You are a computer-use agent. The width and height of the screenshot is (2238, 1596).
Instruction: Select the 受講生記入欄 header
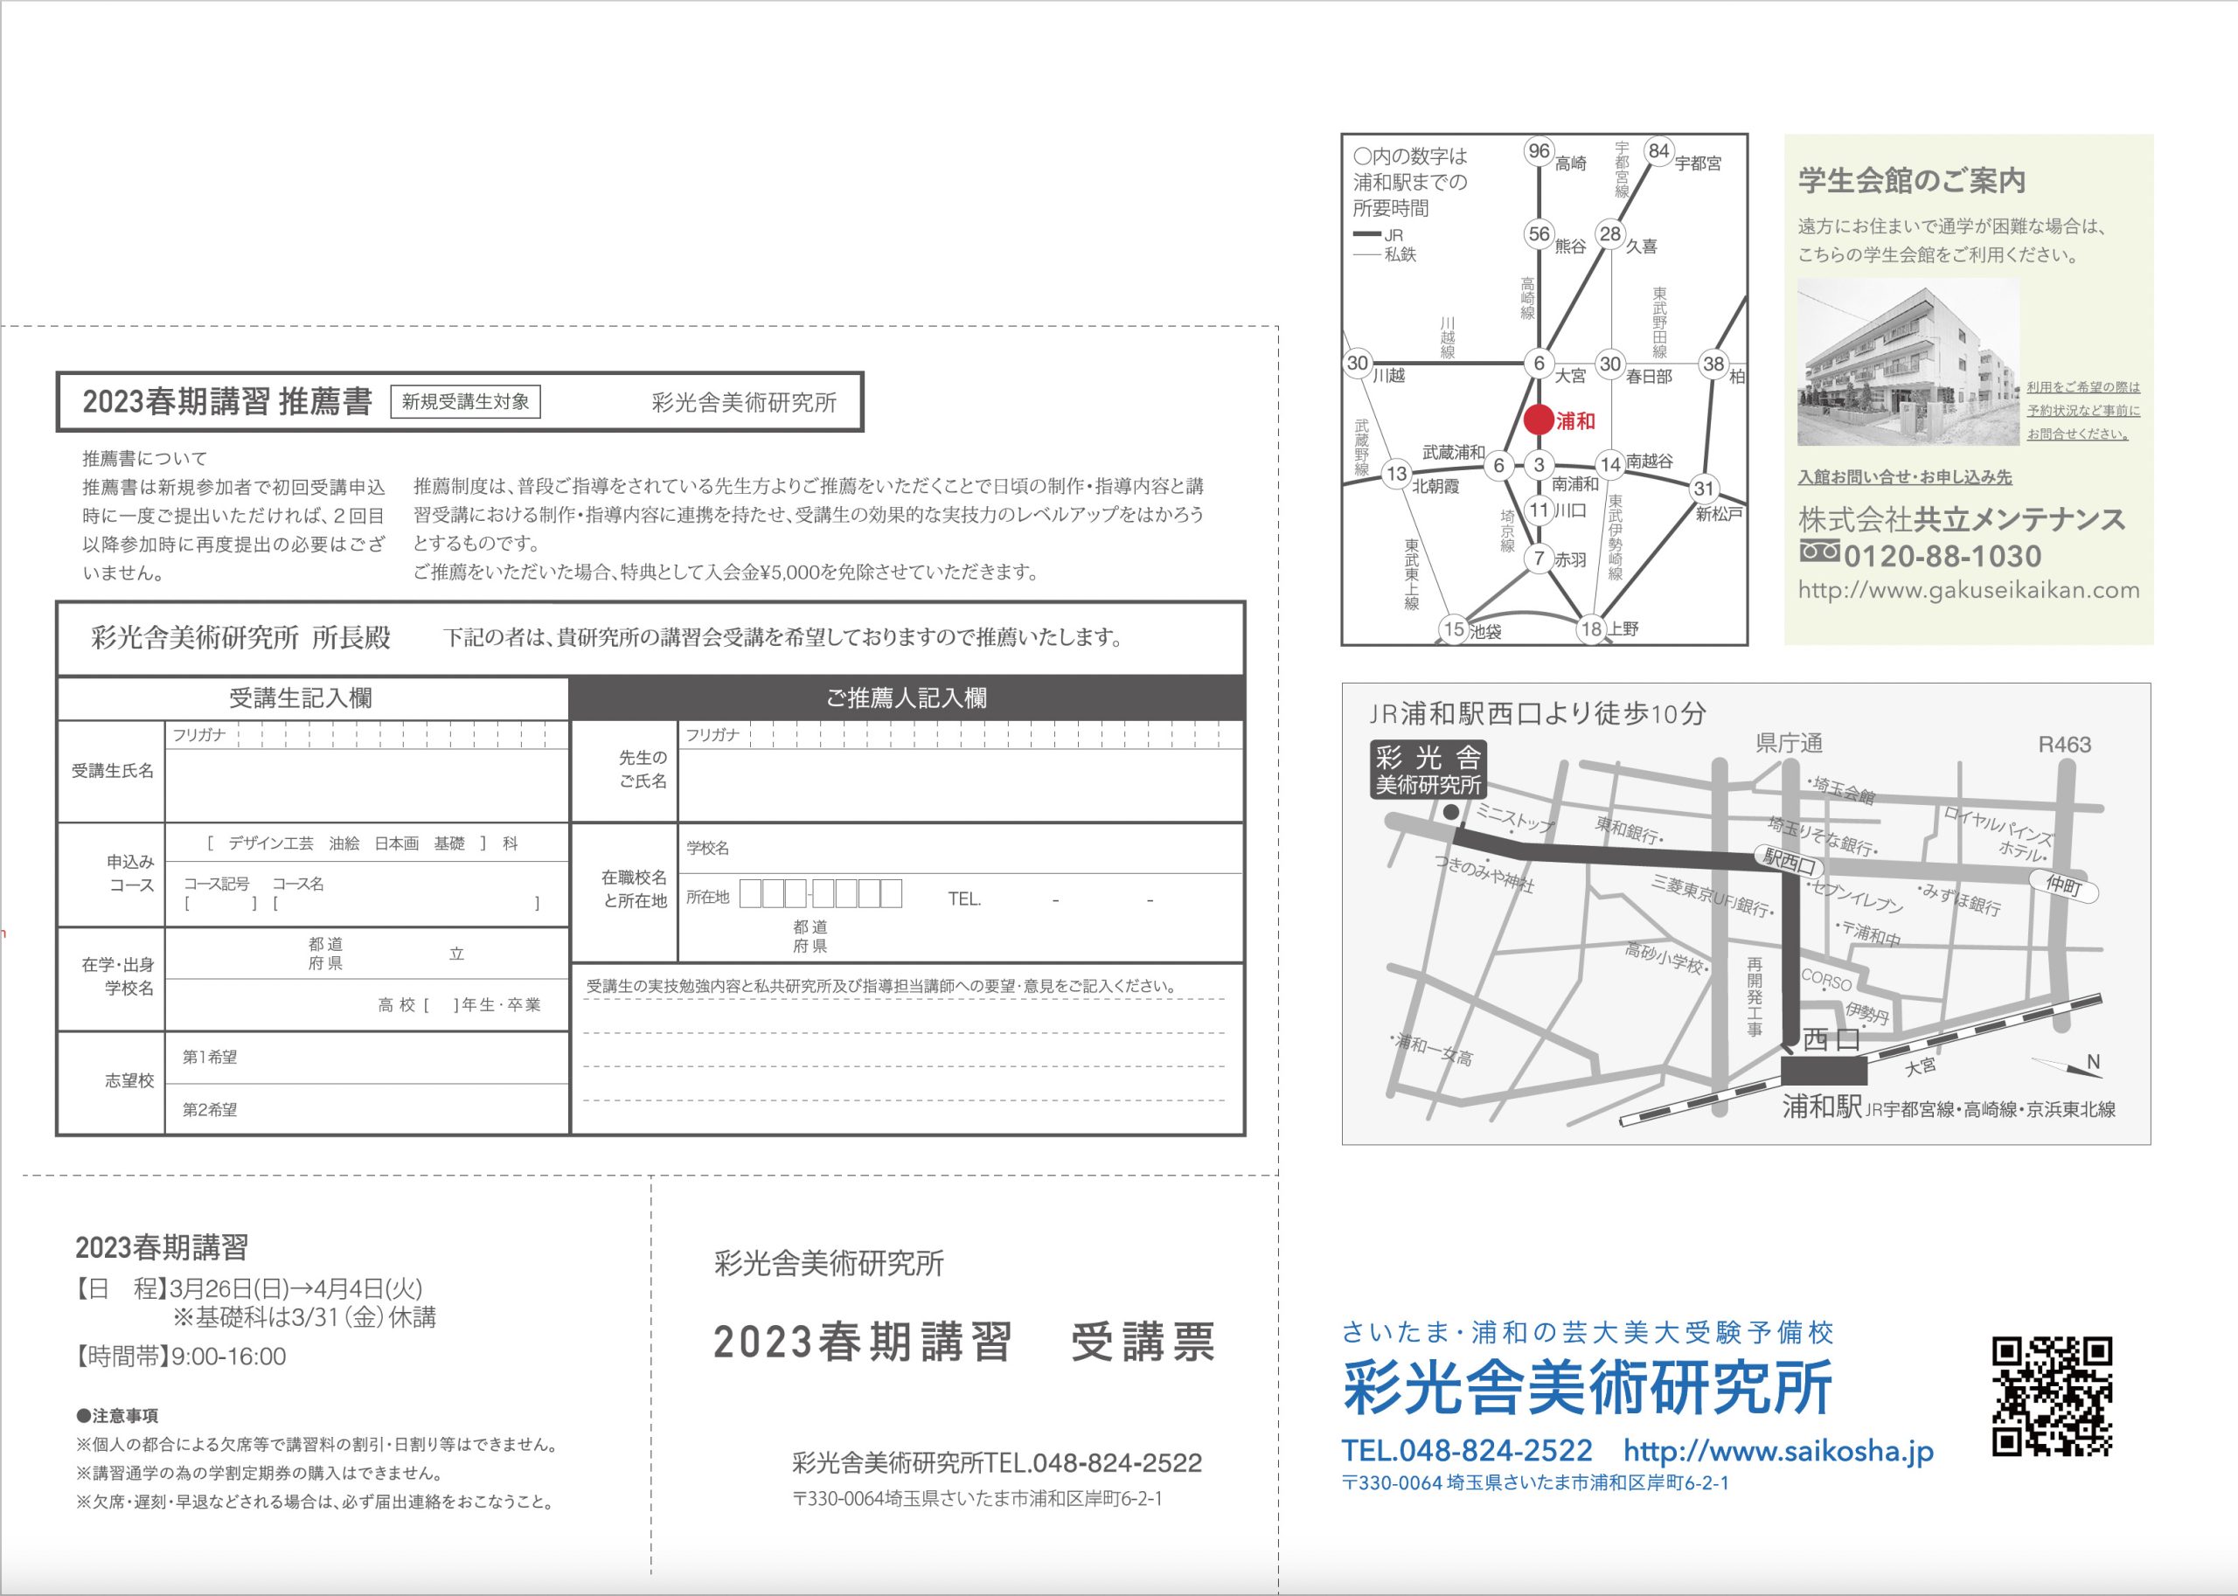[x=301, y=698]
